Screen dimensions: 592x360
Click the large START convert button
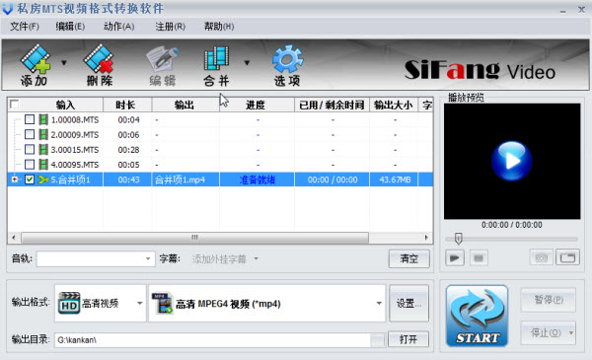click(478, 316)
